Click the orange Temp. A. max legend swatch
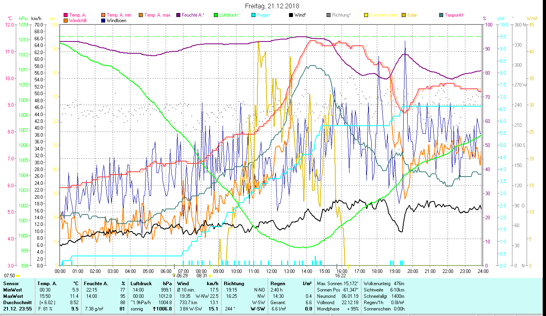This screenshot has height=316, width=546. (140, 15)
